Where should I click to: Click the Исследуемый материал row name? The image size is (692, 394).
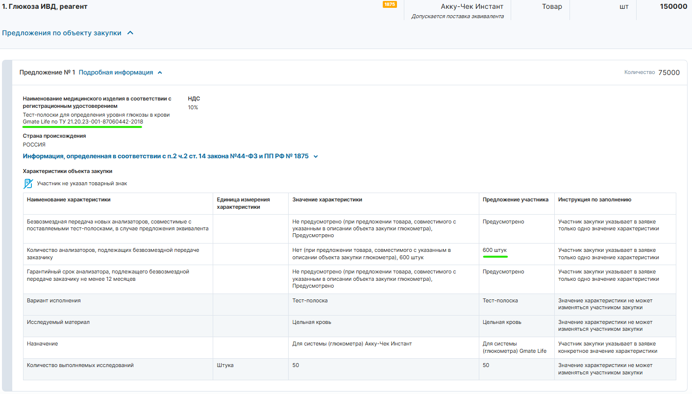pos(58,322)
